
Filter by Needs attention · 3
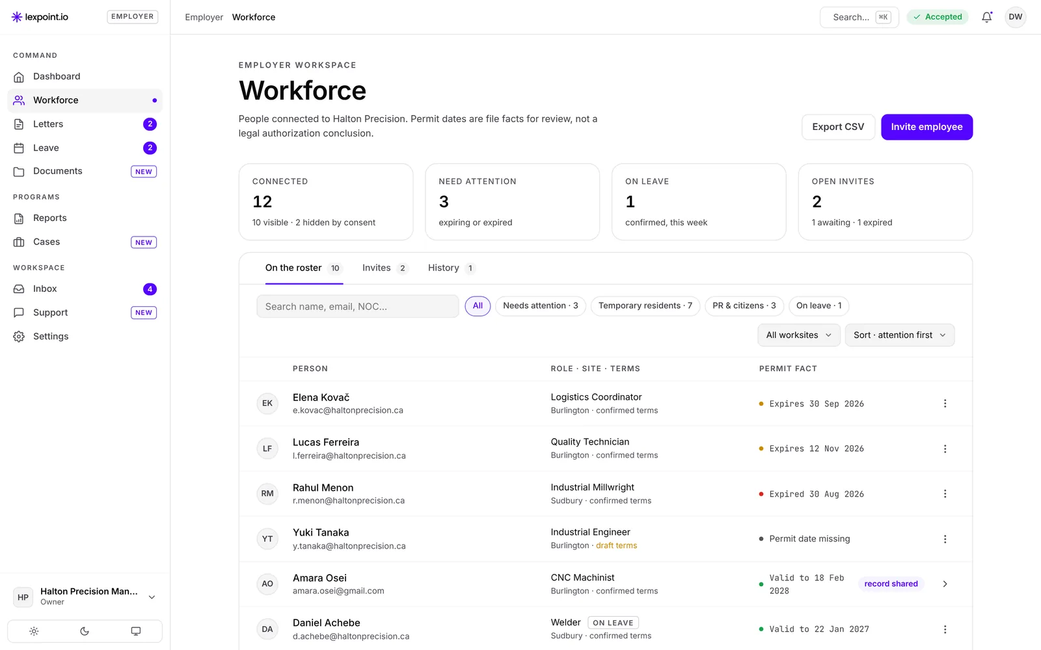541,306
